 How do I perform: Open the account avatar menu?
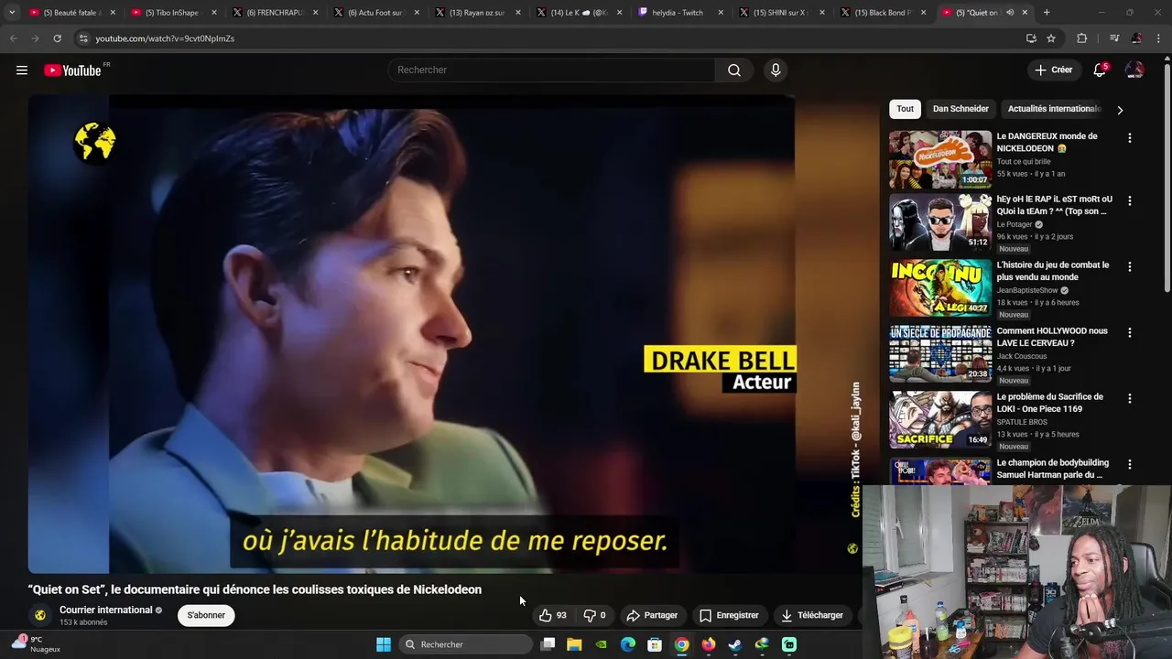tap(1134, 70)
